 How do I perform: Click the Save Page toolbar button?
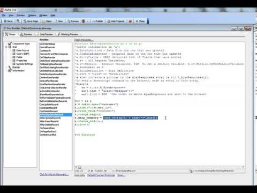point(31,21)
